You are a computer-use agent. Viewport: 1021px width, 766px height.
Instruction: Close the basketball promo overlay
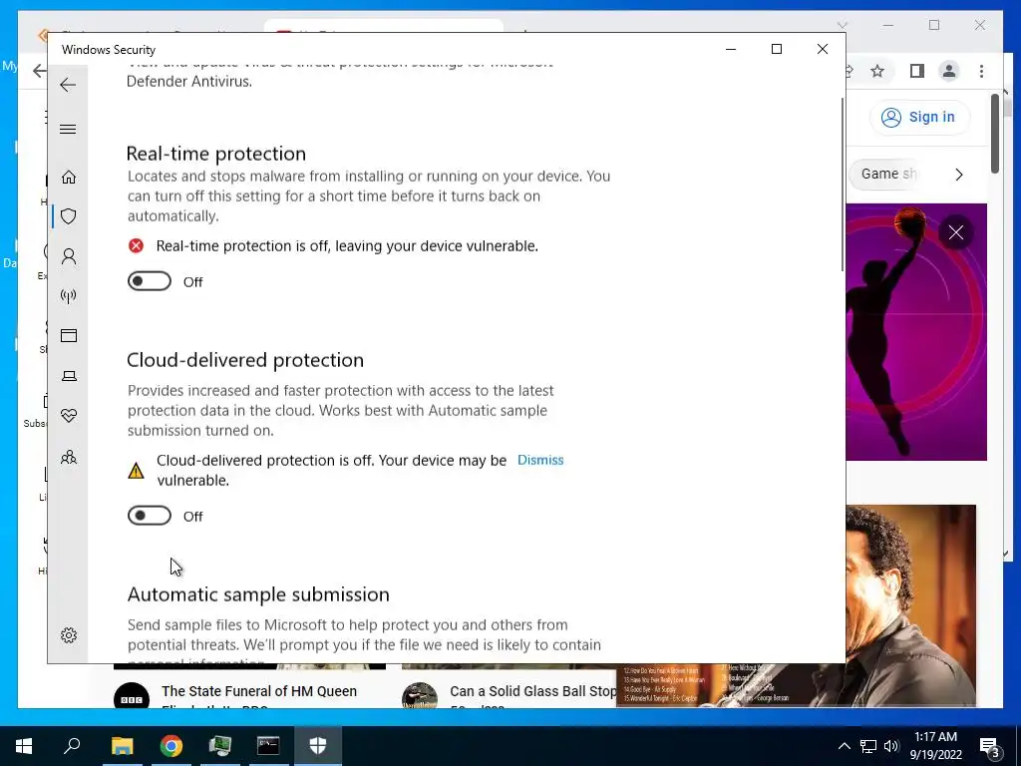(x=956, y=232)
